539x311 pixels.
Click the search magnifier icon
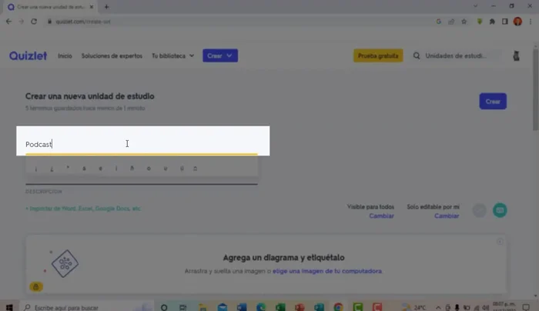click(x=417, y=55)
